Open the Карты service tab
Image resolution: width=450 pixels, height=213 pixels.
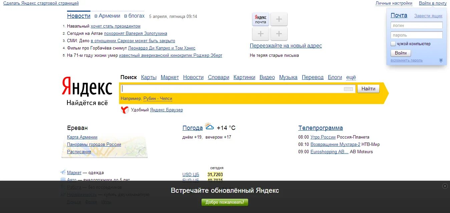[149, 77]
